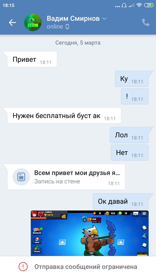Select the 'Ок давай' message bubble
The image size is (156, 277).
tap(121, 201)
